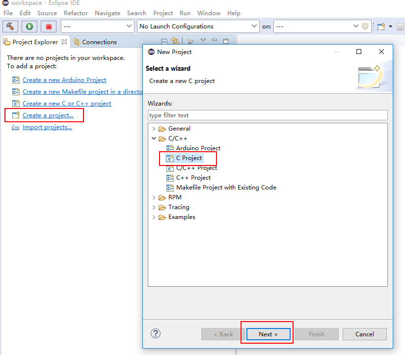Select the C++ Project wizard entry
The height and width of the screenshot is (355, 405).
[189, 178]
